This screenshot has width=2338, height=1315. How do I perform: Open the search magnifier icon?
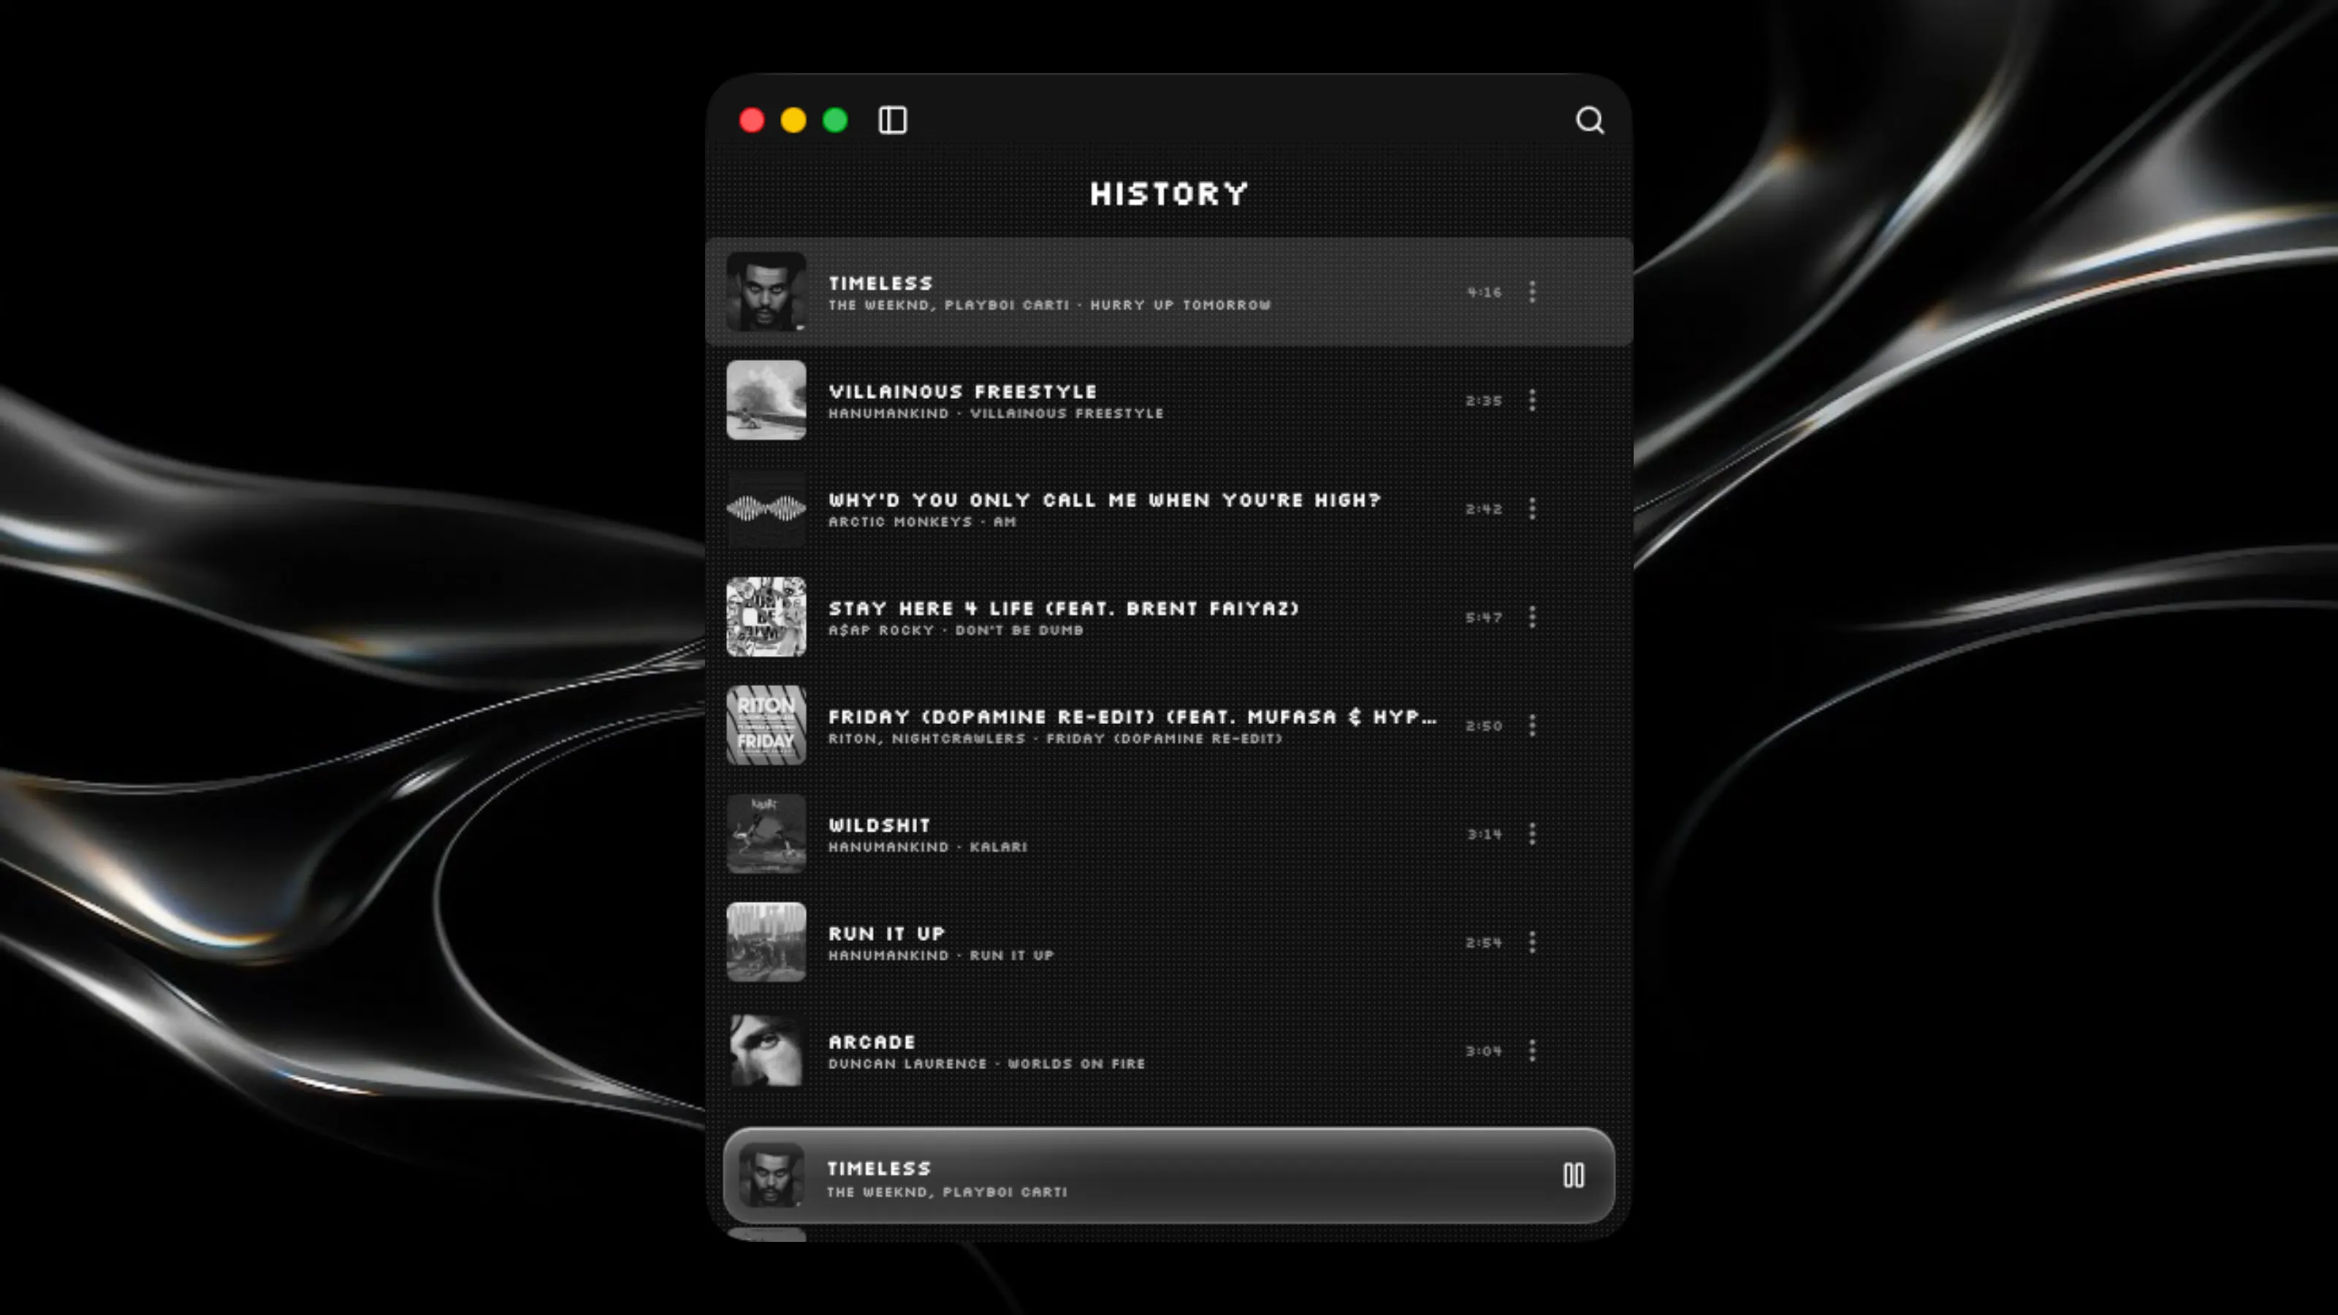[x=1589, y=120]
